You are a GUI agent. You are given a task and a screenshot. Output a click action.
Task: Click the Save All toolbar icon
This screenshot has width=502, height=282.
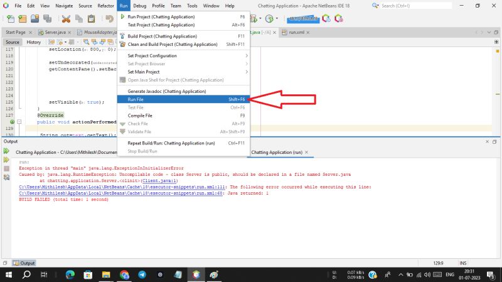48,19
